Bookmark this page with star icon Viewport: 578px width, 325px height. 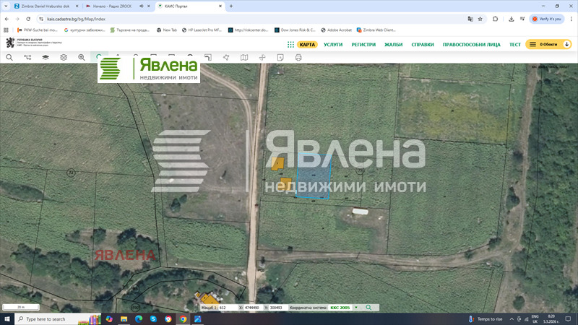tap(480, 19)
